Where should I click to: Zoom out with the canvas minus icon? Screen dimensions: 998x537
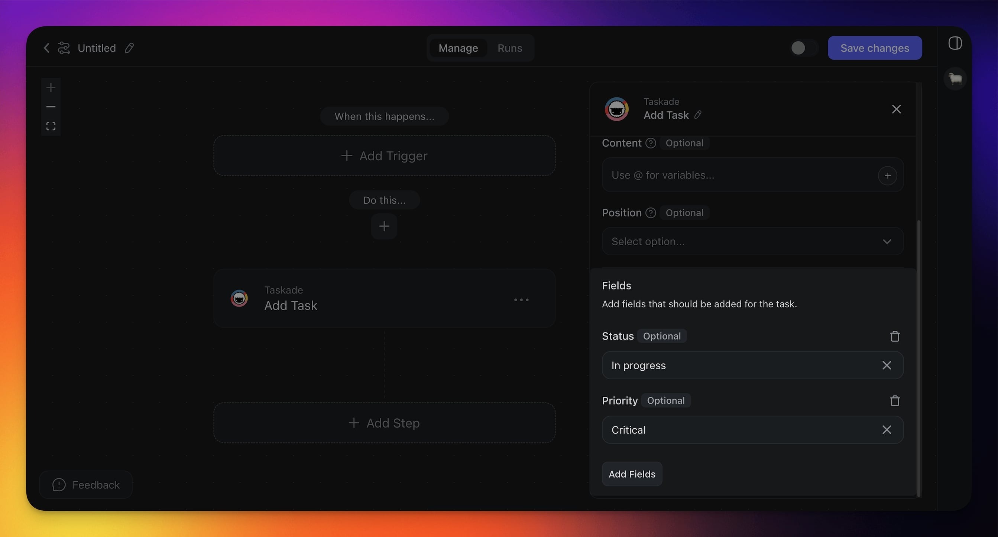coord(51,107)
